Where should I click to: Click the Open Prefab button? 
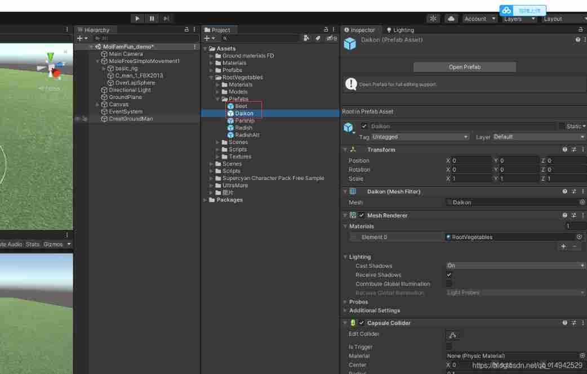point(465,67)
